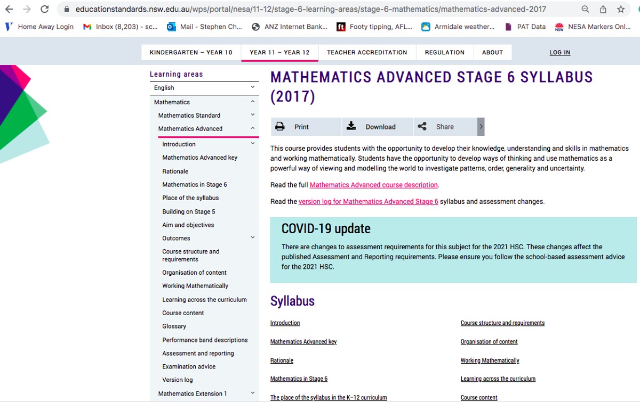Click the printer icon
Screen dimensions: 640x402
click(280, 127)
